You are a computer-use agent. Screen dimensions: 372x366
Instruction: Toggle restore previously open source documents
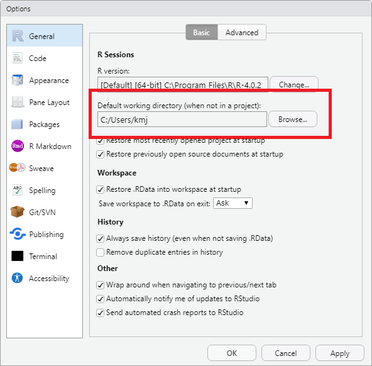coord(100,155)
